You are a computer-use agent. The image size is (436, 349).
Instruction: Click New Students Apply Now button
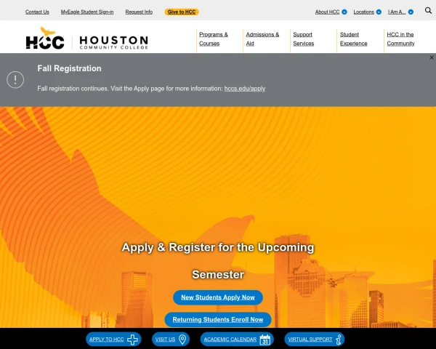[218, 297]
